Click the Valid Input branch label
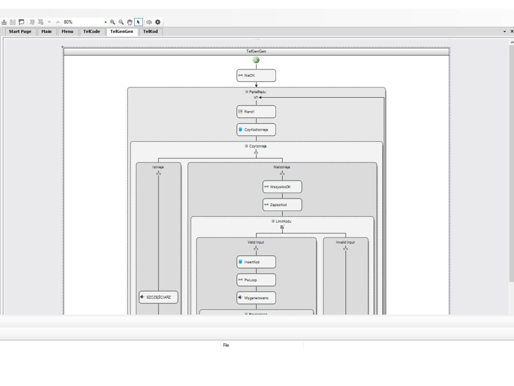Screen dimensions: 514x386 coord(256,243)
